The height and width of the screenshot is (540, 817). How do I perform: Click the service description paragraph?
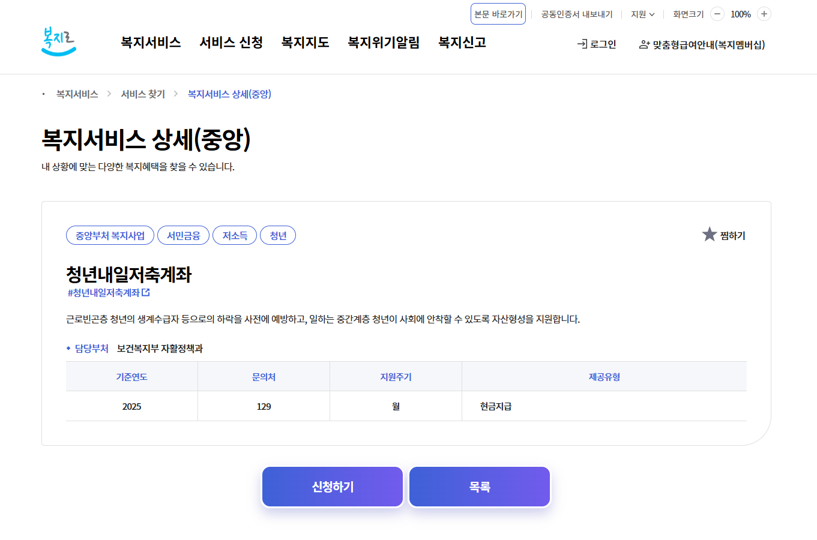pos(323,319)
